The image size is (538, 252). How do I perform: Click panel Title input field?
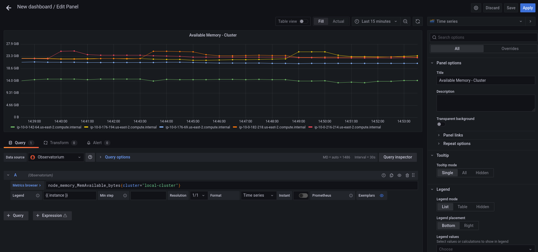(x=486, y=80)
